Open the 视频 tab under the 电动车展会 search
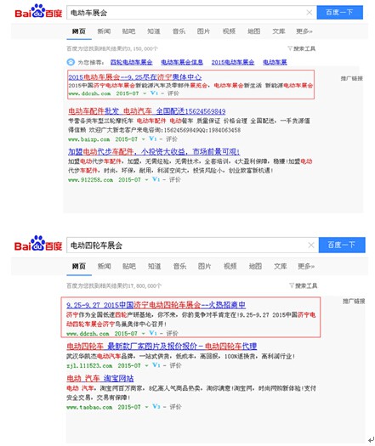 (x=229, y=31)
